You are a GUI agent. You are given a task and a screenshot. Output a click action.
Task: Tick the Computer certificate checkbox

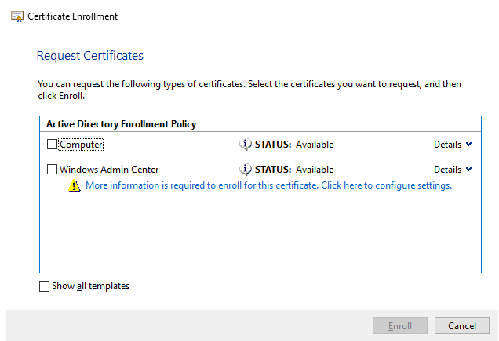[x=52, y=145]
